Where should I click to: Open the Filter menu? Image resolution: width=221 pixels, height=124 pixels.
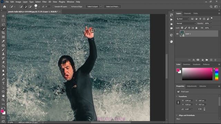click(45, 2)
